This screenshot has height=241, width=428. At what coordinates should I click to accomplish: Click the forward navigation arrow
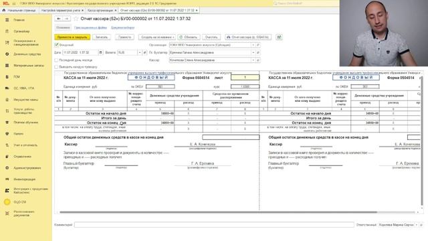click(x=67, y=19)
